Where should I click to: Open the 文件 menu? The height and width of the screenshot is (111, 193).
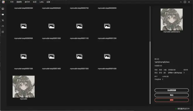coord(12,2)
